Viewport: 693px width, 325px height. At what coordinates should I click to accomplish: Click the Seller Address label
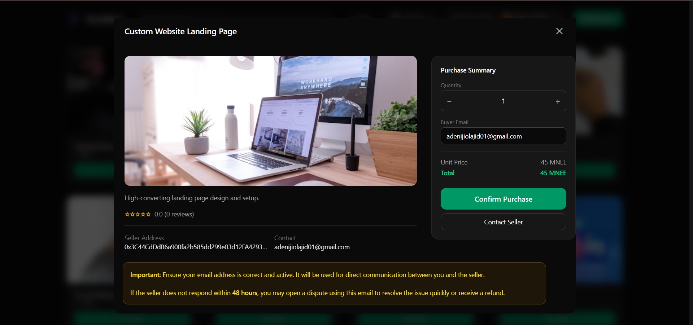pos(144,238)
